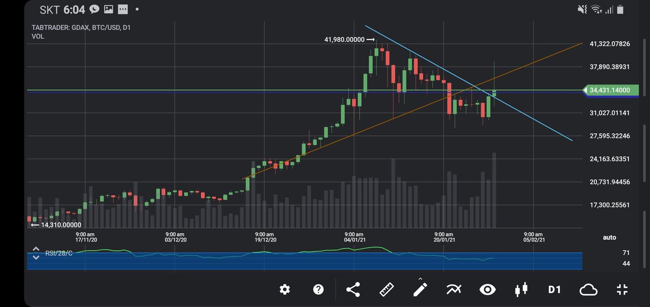
Task: Select the pencil drawing tool
Action: (420, 289)
